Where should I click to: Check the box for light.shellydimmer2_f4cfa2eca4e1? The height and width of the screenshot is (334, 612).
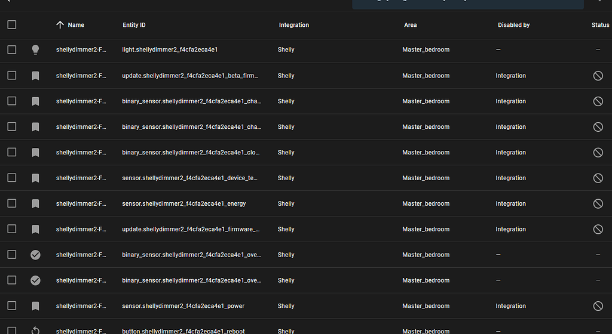[x=12, y=50]
